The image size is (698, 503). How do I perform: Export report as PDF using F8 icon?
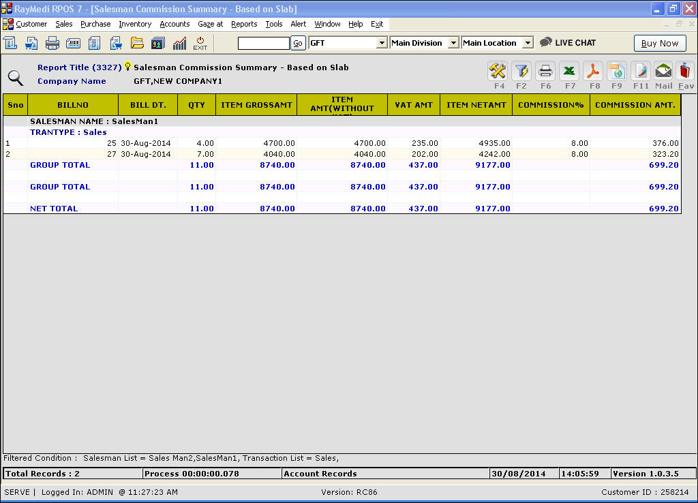[x=593, y=72]
